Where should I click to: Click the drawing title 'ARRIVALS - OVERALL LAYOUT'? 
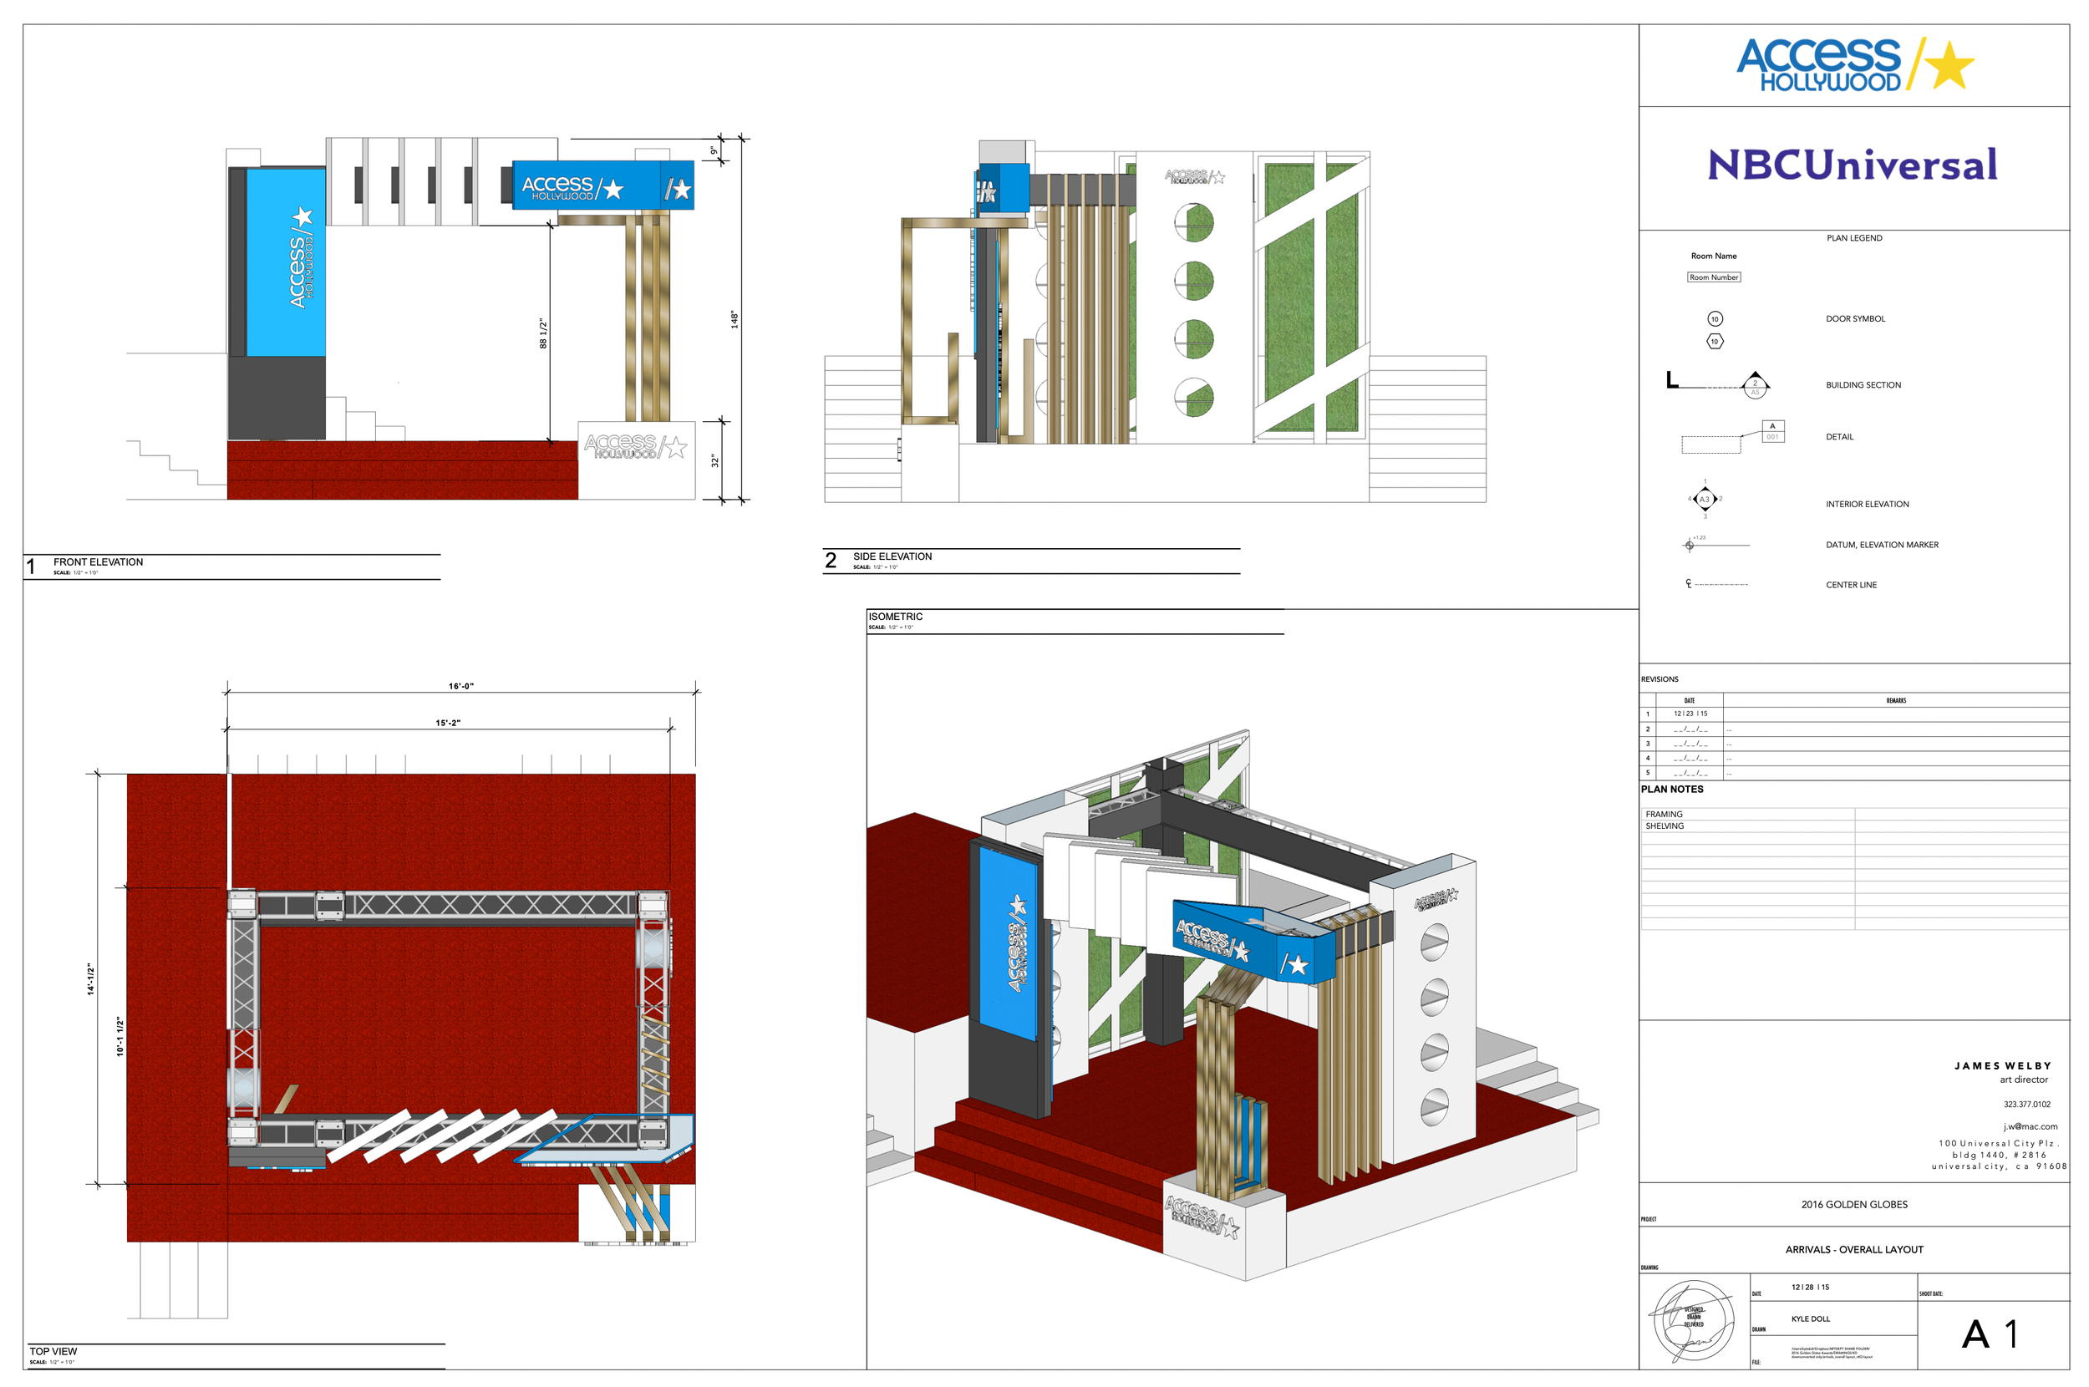(1853, 1250)
